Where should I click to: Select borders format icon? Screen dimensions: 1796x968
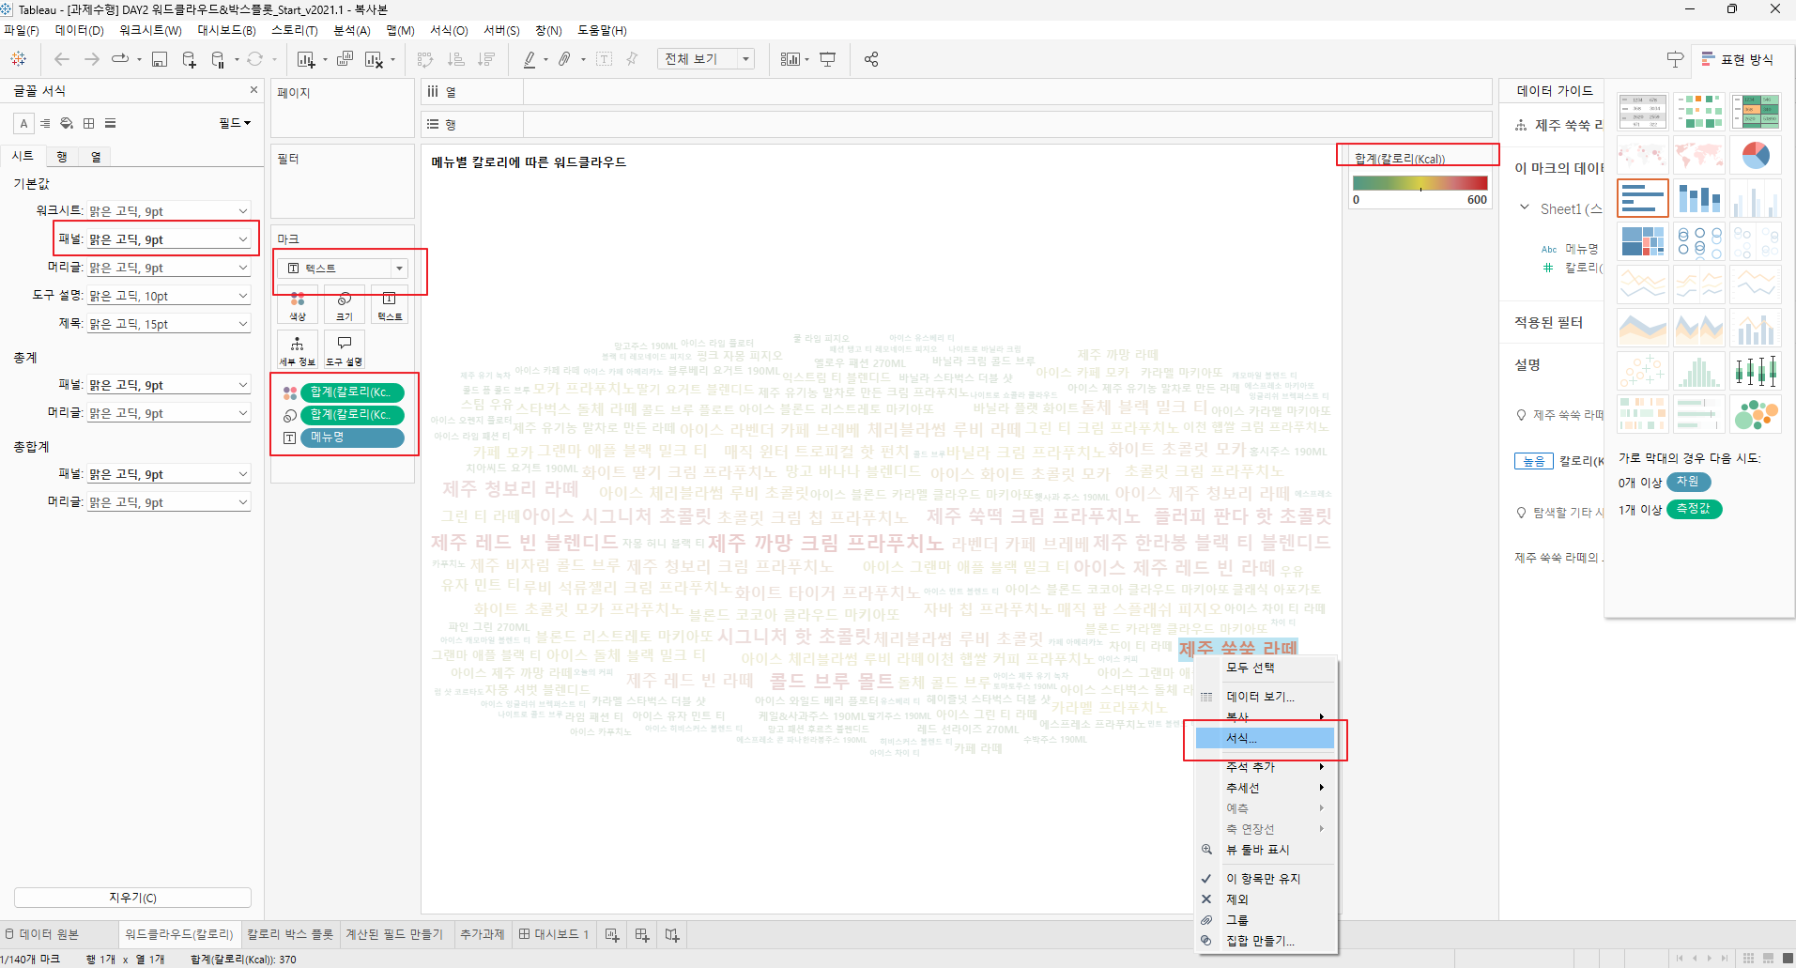[89, 123]
